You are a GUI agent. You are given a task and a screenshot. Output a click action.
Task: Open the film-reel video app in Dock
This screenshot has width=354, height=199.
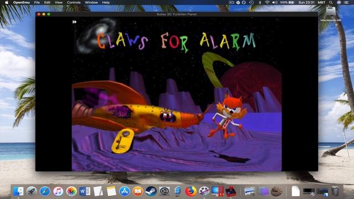tap(204, 191)
